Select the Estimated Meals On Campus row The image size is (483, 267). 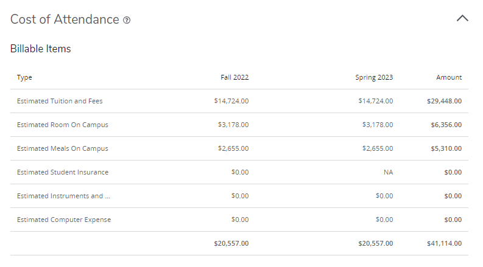(63, 148)
